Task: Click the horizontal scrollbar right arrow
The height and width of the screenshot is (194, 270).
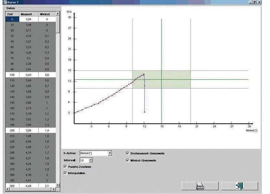Action: pyautogui.click(x=53, y=189)
